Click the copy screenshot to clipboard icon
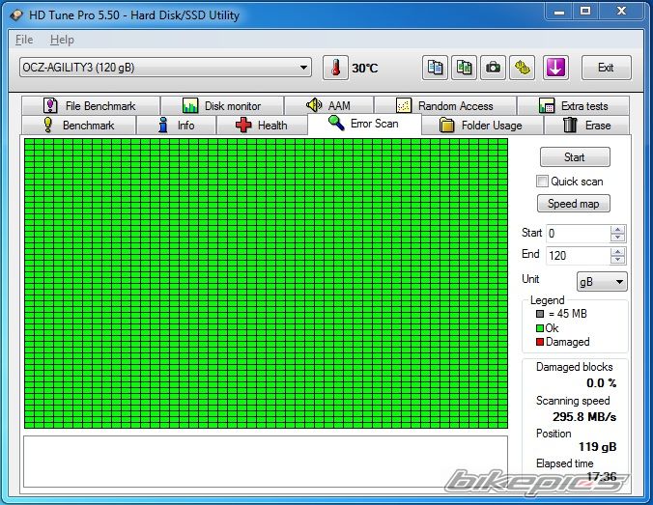Screen dimensions: 653x505 pos(465,68)
